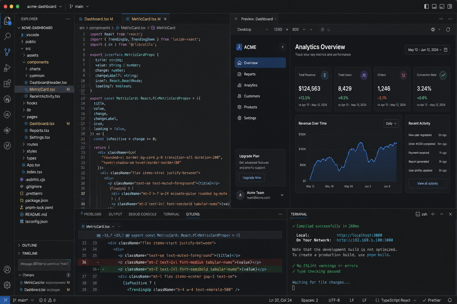This screenshot has height=304, width=457.
Task: Click the TypeScript React language mode
Action: (x=395, y=300)
